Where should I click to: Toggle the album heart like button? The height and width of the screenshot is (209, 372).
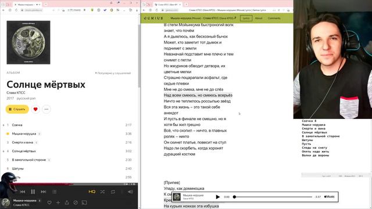point(35,109)
